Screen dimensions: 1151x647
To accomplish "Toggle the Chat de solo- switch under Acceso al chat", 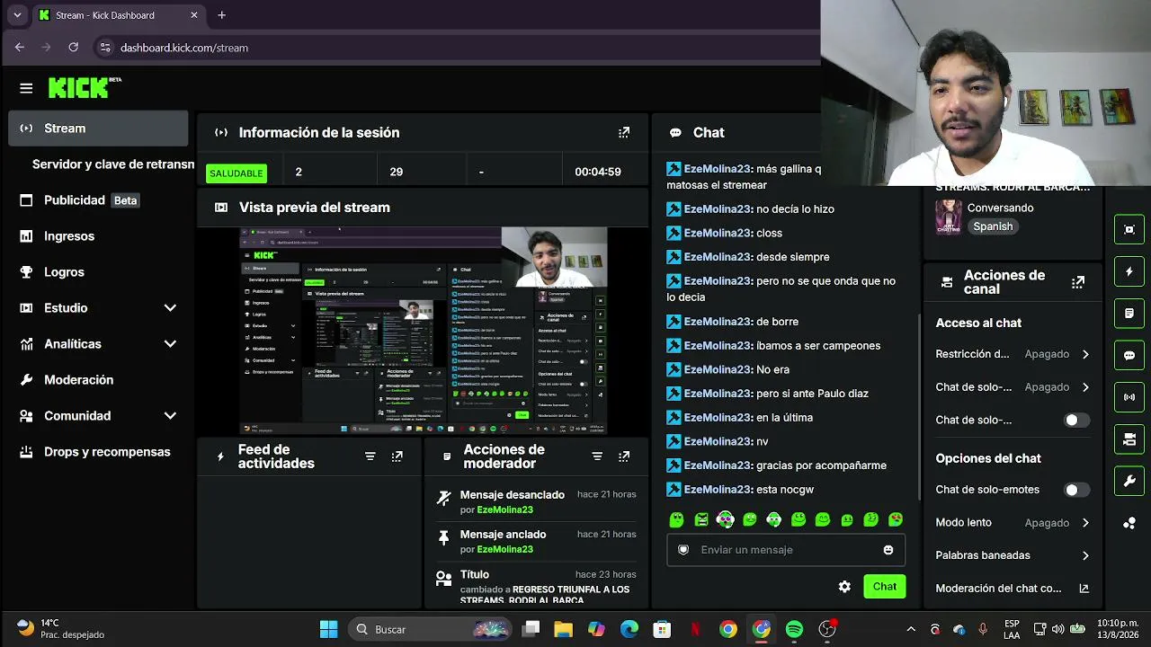I will click(x=1076, y=421).
